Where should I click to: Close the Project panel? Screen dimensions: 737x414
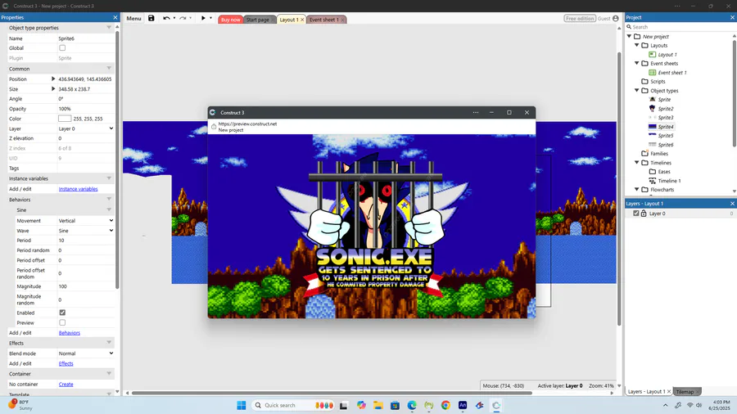tap(732, 17)
